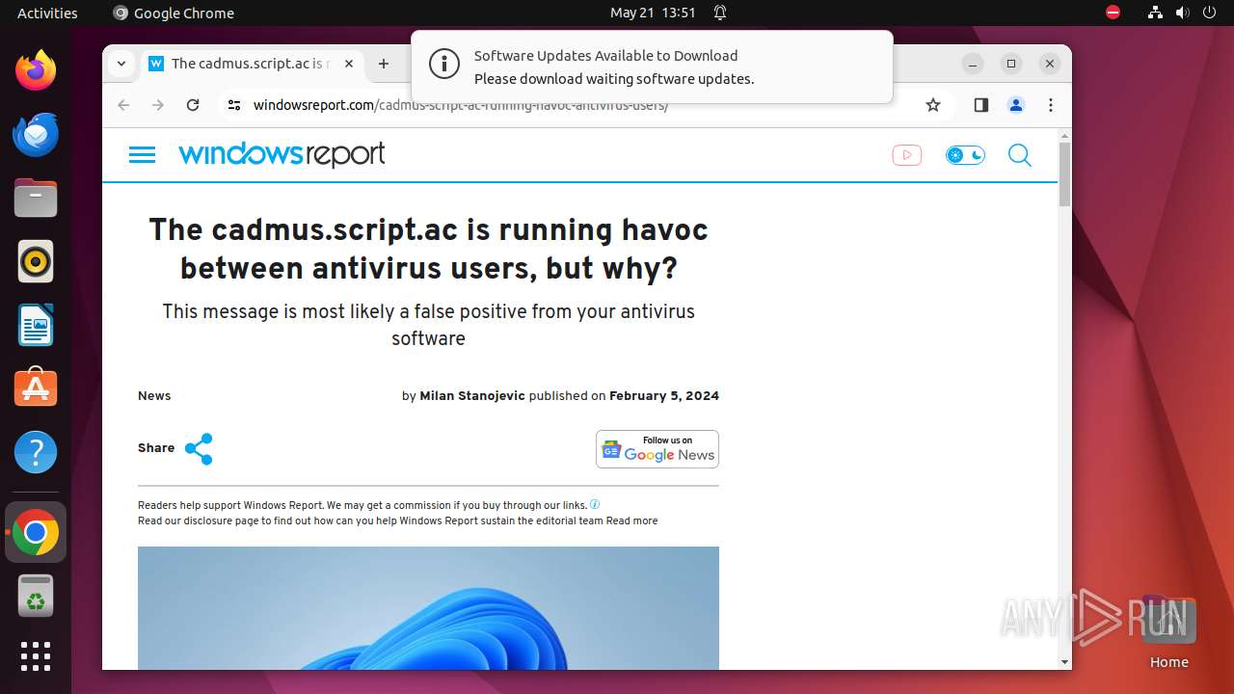Image resolution: width=1234 pixels, height=694 pixels.
Task: Click the blue Share icon
Action: 199,449
